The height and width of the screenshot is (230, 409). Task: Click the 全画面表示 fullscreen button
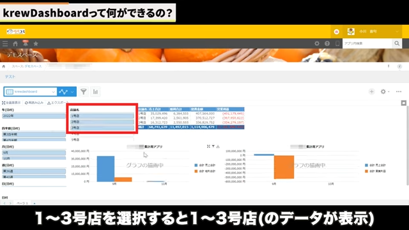point(12,103)
